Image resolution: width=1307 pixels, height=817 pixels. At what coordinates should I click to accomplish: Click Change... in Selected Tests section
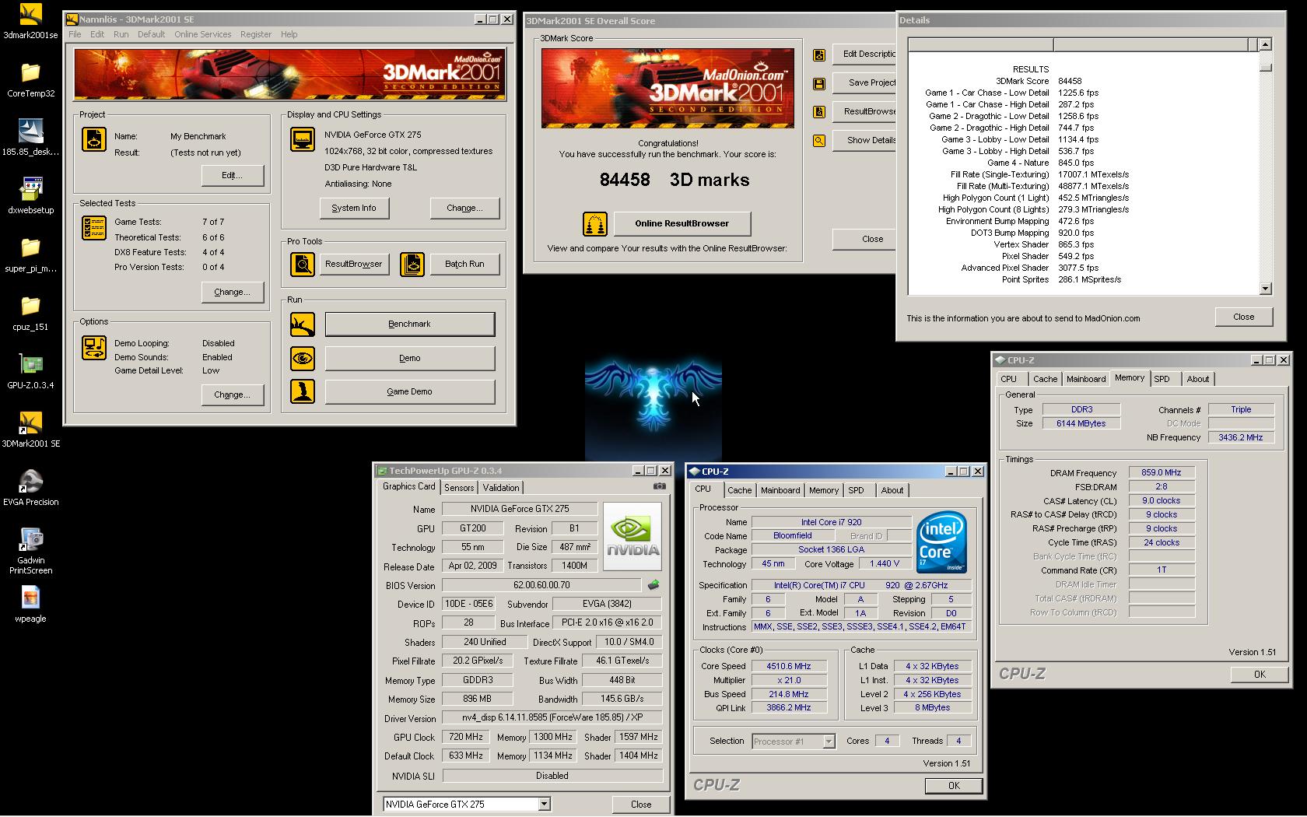click(x=232, y=292)
